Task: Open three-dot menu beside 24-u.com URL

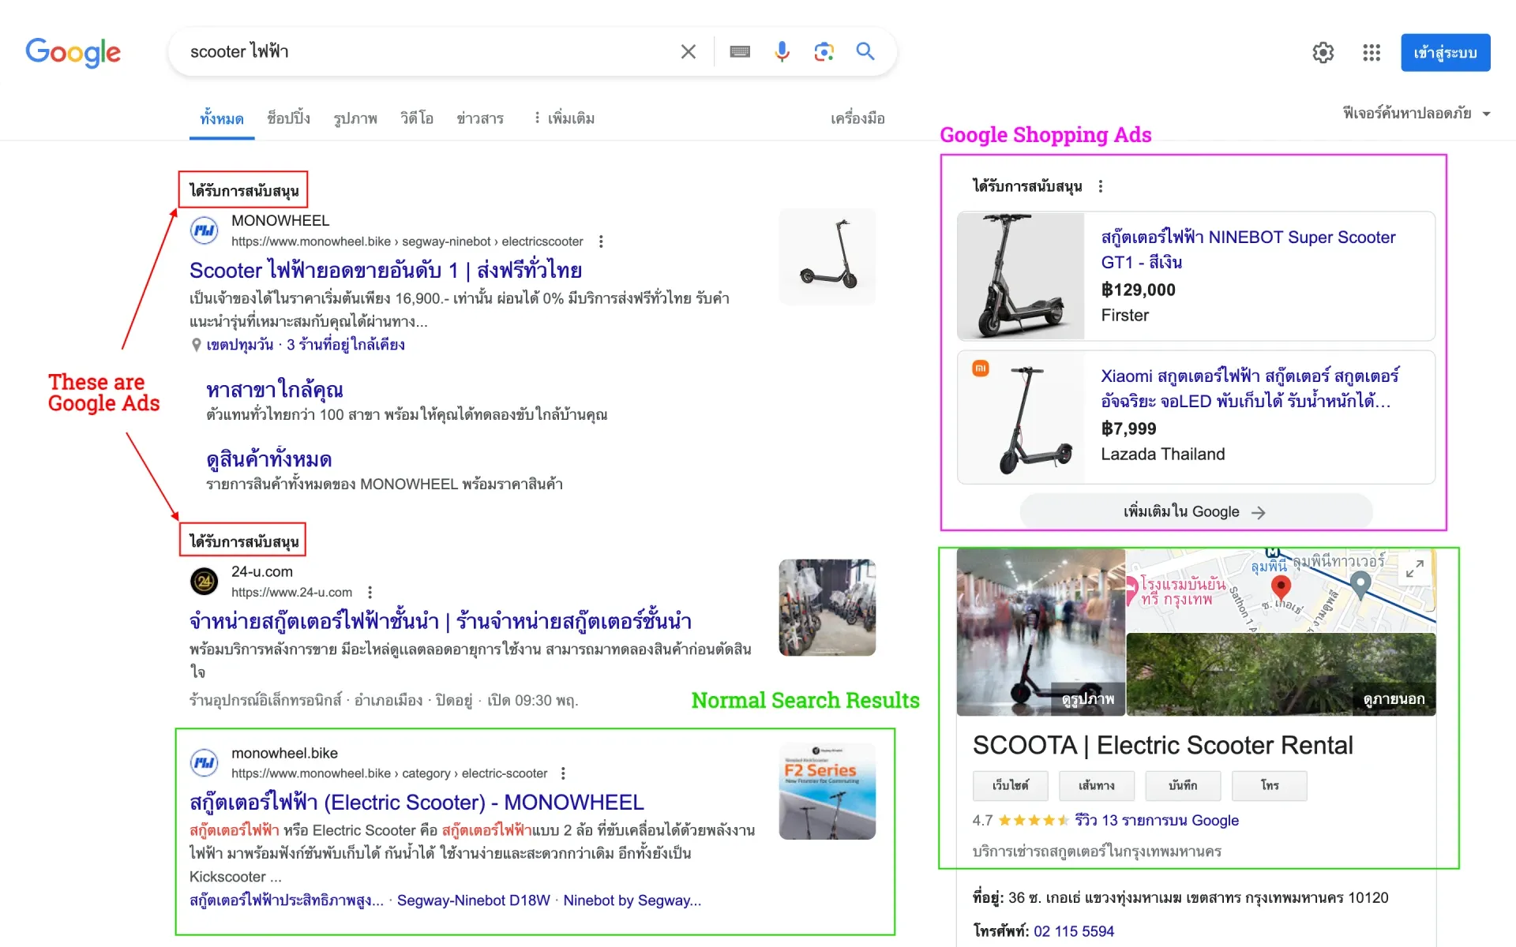Action: click(x=370, y=592)
